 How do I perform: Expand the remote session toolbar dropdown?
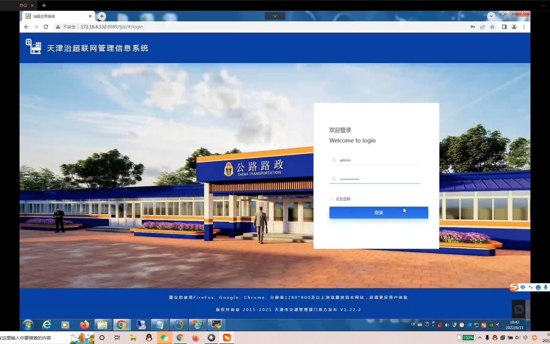click(275, 16)
